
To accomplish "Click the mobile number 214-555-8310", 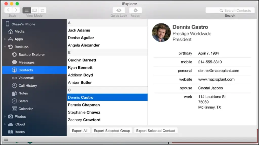I will tap(210, 62).
